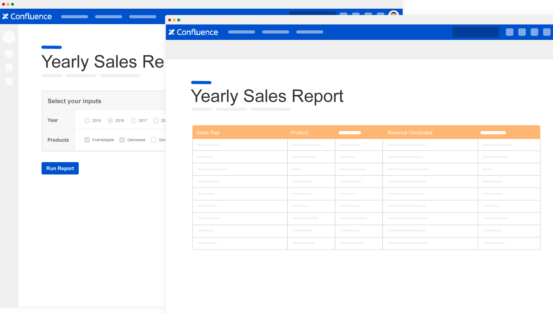The image size is (553, 314).
Task: Select the 2018 year radio button
Action: click(110, 121)
